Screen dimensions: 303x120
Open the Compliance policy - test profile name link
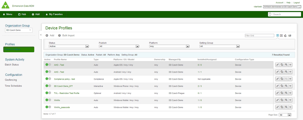(64, 79)
